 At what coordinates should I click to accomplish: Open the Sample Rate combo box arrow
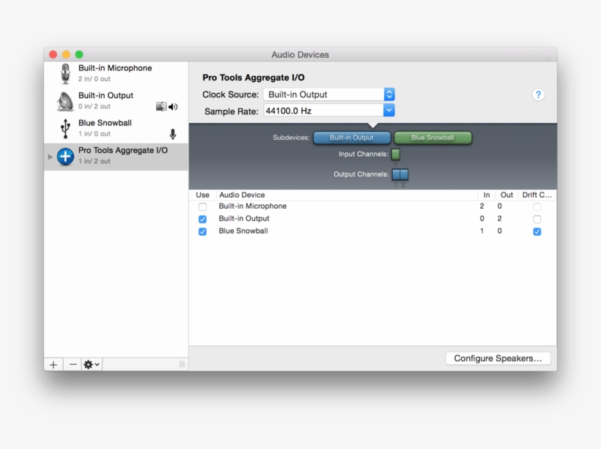coord(389,111)
